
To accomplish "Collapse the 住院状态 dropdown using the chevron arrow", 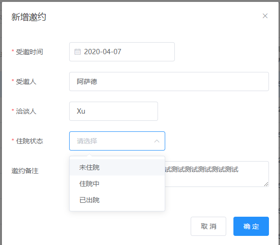I will pyautogui.click(x=157, y=141).
